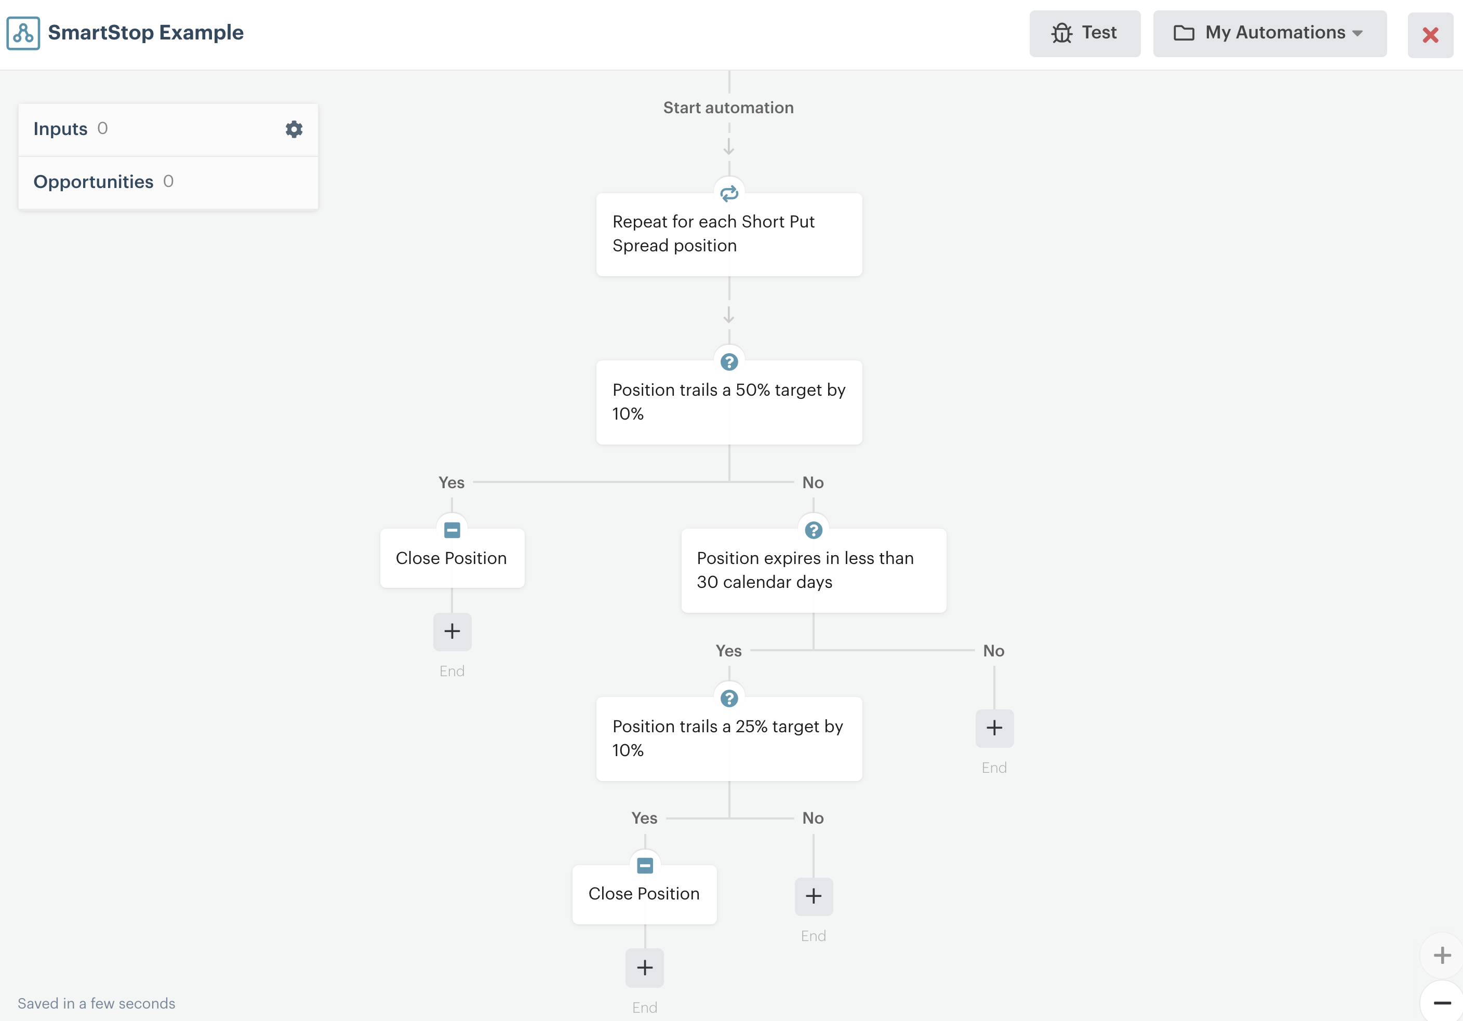Click question icon above 50% target decision
The height and width of the screenshot is (1021, 1463).
point(729,362)
